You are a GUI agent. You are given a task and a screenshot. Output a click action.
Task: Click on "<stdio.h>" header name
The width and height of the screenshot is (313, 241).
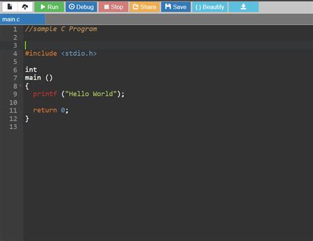pyautogui.click(x=79, y=53)
